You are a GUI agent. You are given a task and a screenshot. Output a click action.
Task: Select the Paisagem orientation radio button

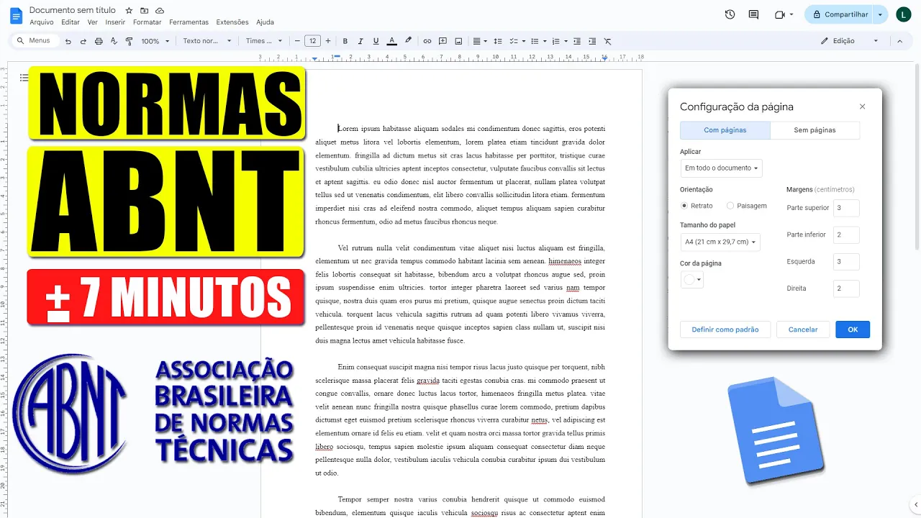click(730, 206)
